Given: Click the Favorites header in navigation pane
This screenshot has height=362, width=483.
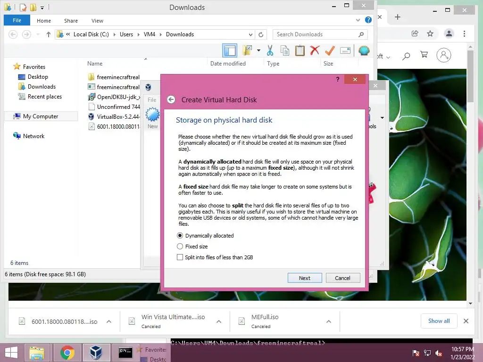Looking at the screenshot, I should [x=34, y=67].
